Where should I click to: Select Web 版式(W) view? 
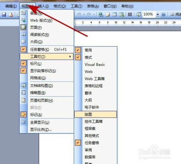[x=47, y=20]
